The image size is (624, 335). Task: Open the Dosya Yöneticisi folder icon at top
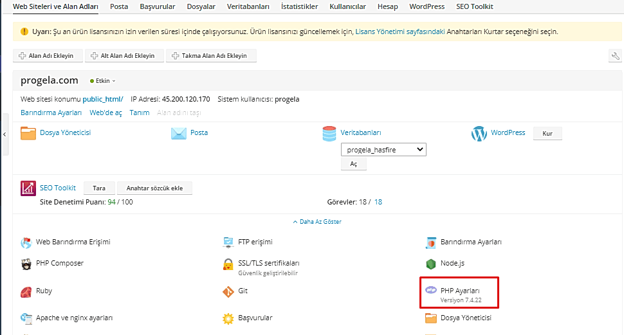pos(28,133)
